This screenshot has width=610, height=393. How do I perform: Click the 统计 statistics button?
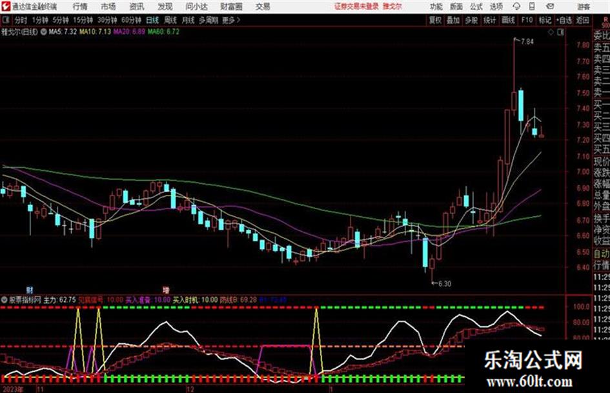pos(489,20)
